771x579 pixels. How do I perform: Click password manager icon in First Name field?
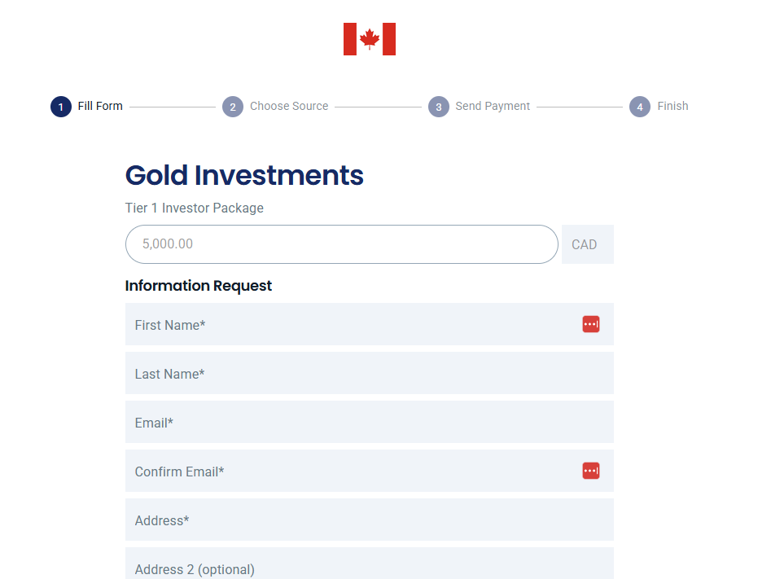click(x=590, y=324)
